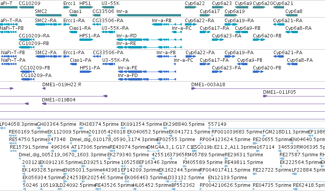This screenshot has width=325, height=191.
Task: Select the DME1-003A18 clone start
Action: (x=193, y=88)
